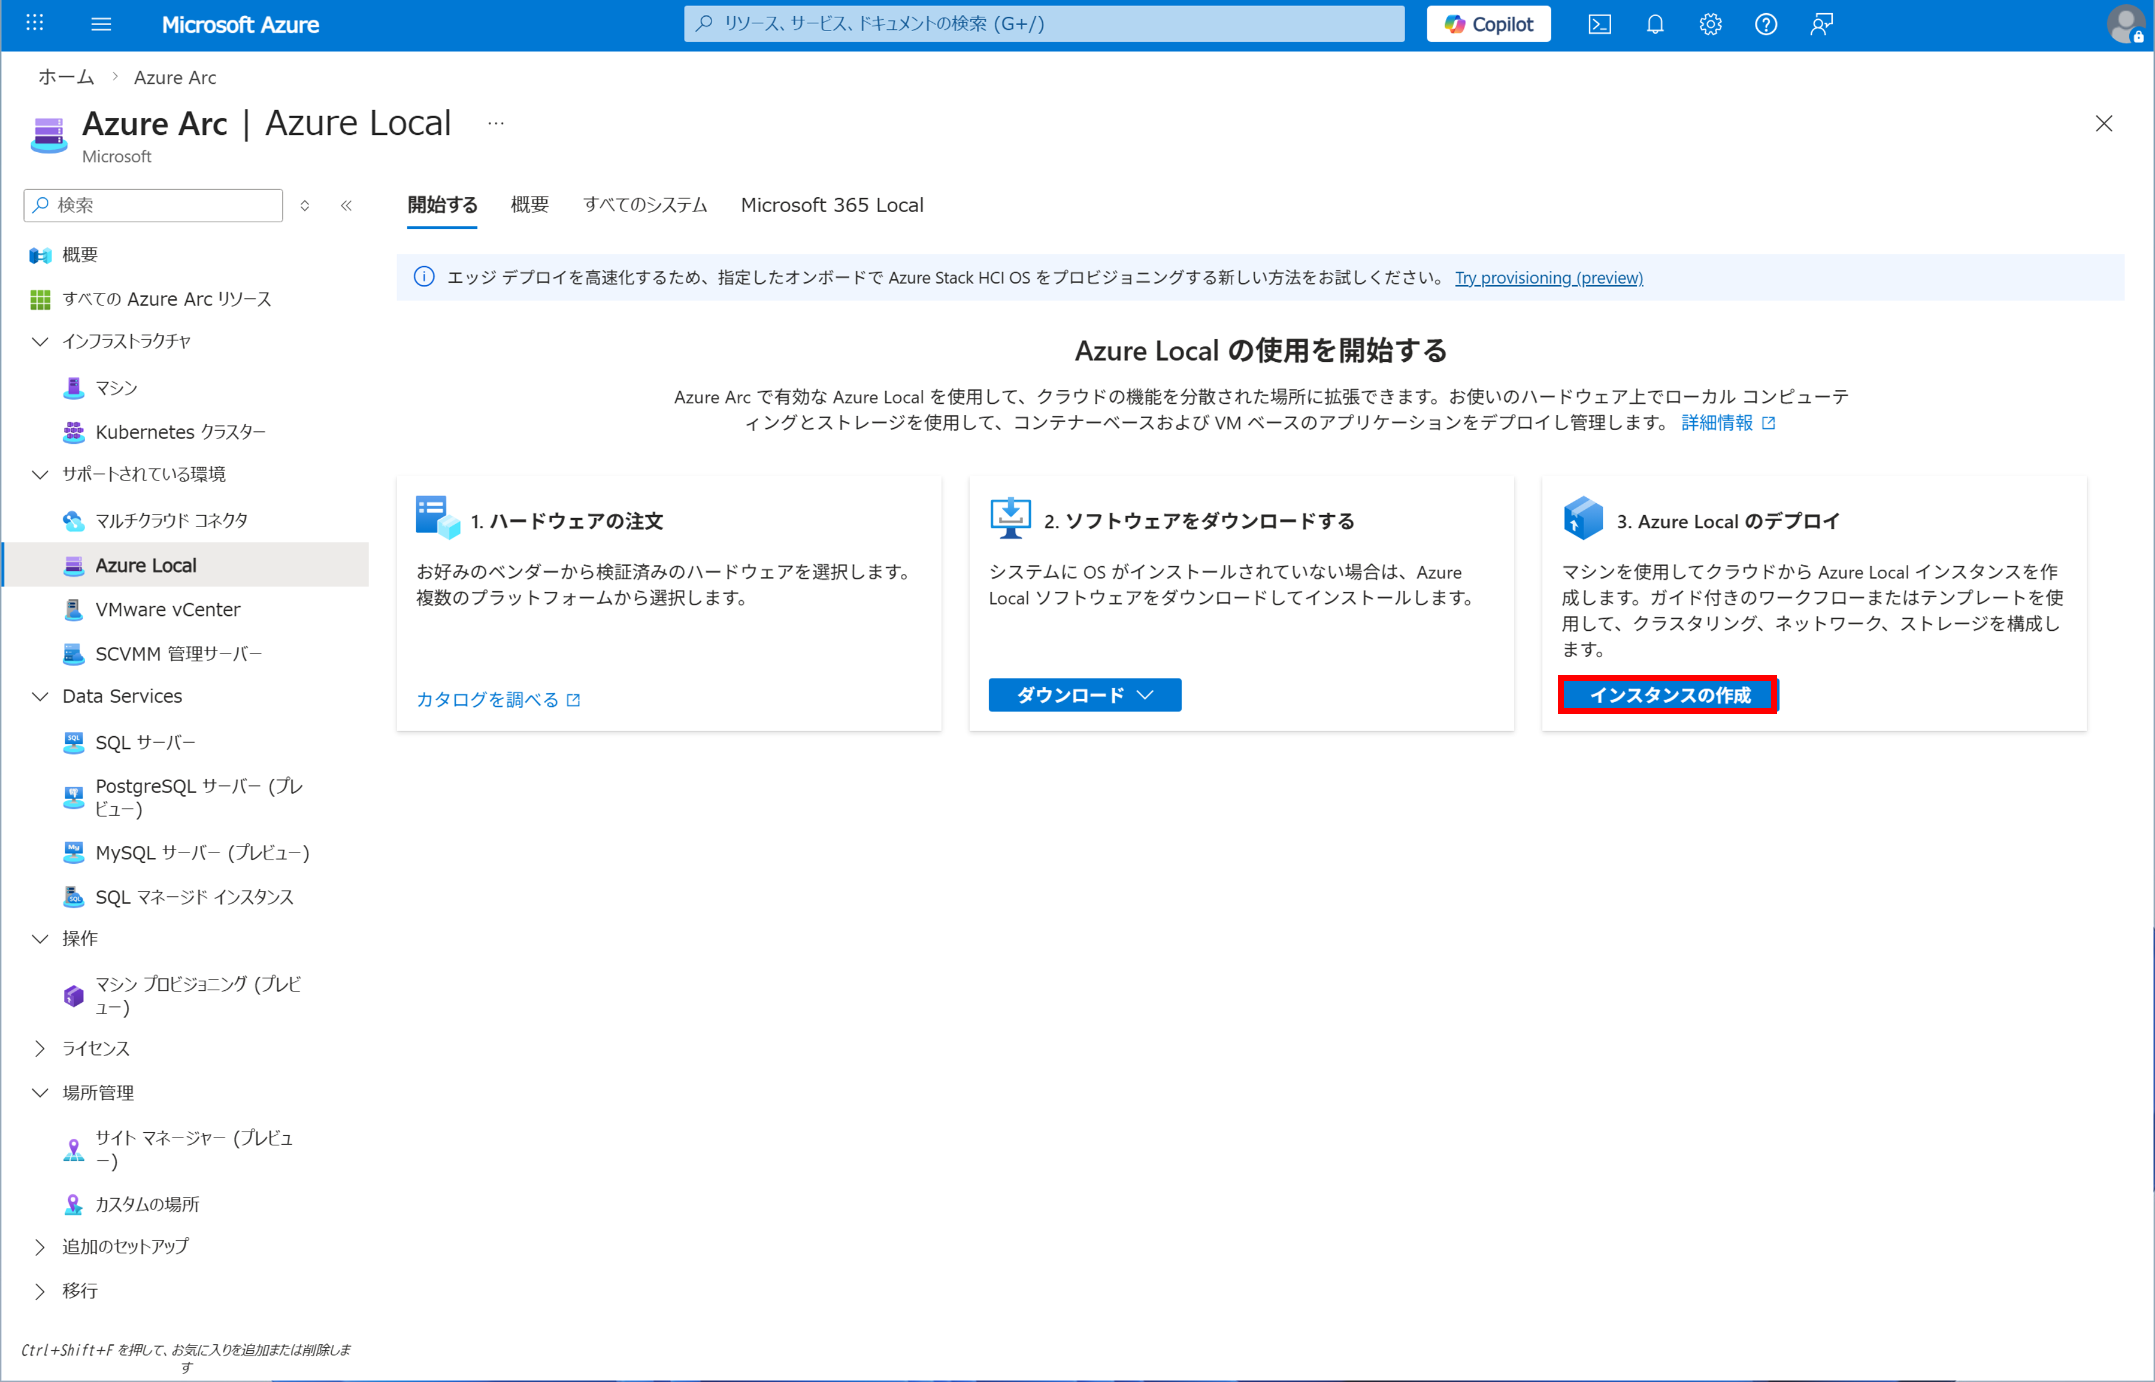2155x1382 pixels.
Task: Collapse the インフラストラクチャ section
Action: click(x=40, y=341)
